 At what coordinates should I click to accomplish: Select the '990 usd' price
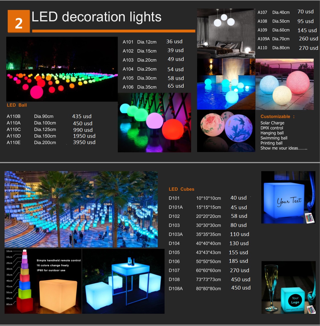click(x=83, y=130)
